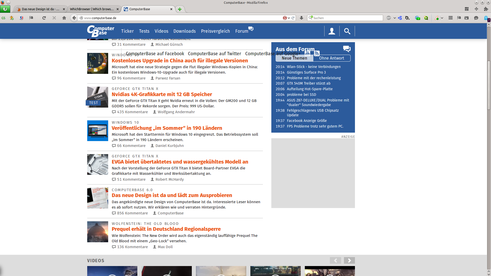
Task: Open the downloads arrow icon
Action: (302, 18)
